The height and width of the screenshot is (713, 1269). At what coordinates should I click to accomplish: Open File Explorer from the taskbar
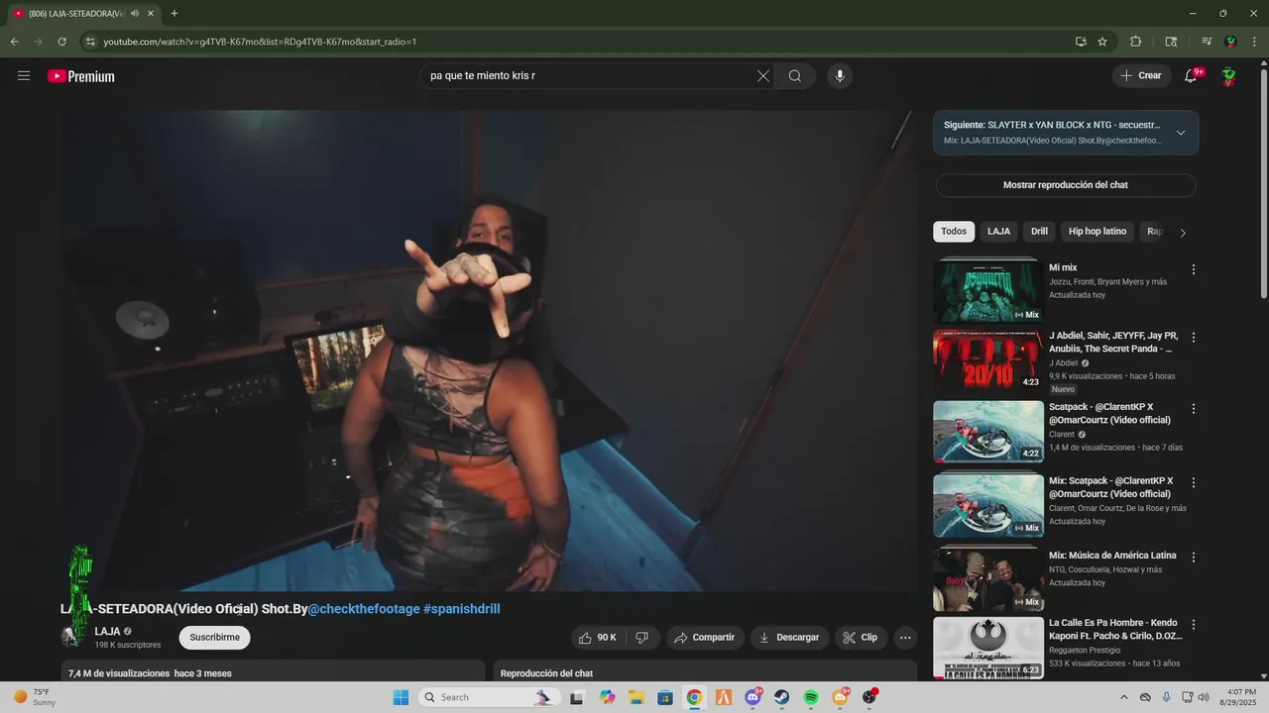[636, 697]
